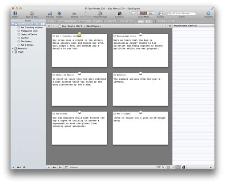Click add-folder icon in corkboard footer

pos(55,167)
